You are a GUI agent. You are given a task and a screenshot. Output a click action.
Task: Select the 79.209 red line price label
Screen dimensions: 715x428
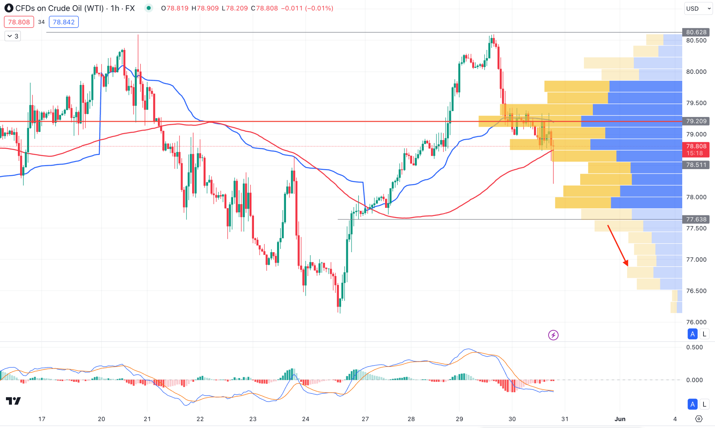click(696, 121)
